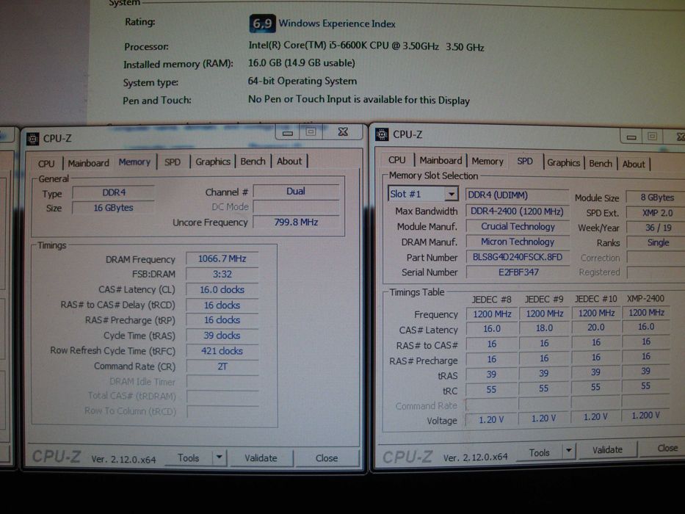Click Close button in left CPU-Z window

[x=326, y=457]
